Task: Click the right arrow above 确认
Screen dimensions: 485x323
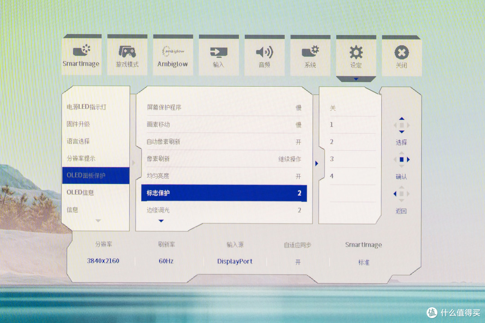Action: click(408, 160)
